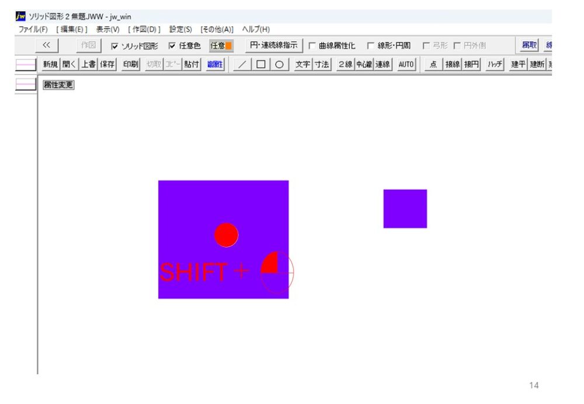Toggle the 任意色 checkbox
584x404 pixels.
(x=172, y=46)
